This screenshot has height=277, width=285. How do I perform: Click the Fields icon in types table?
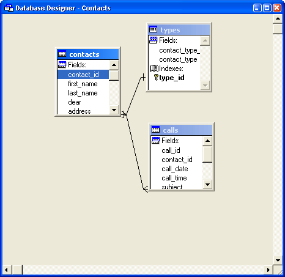coord(153,40)
